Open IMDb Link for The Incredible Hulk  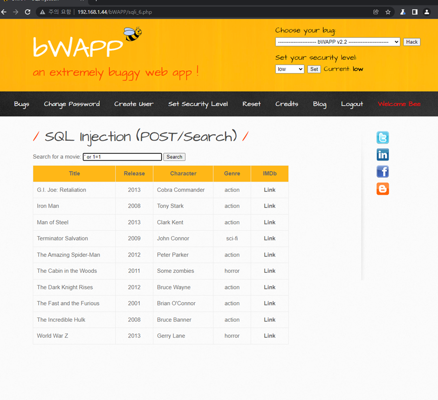coord(270,319)
